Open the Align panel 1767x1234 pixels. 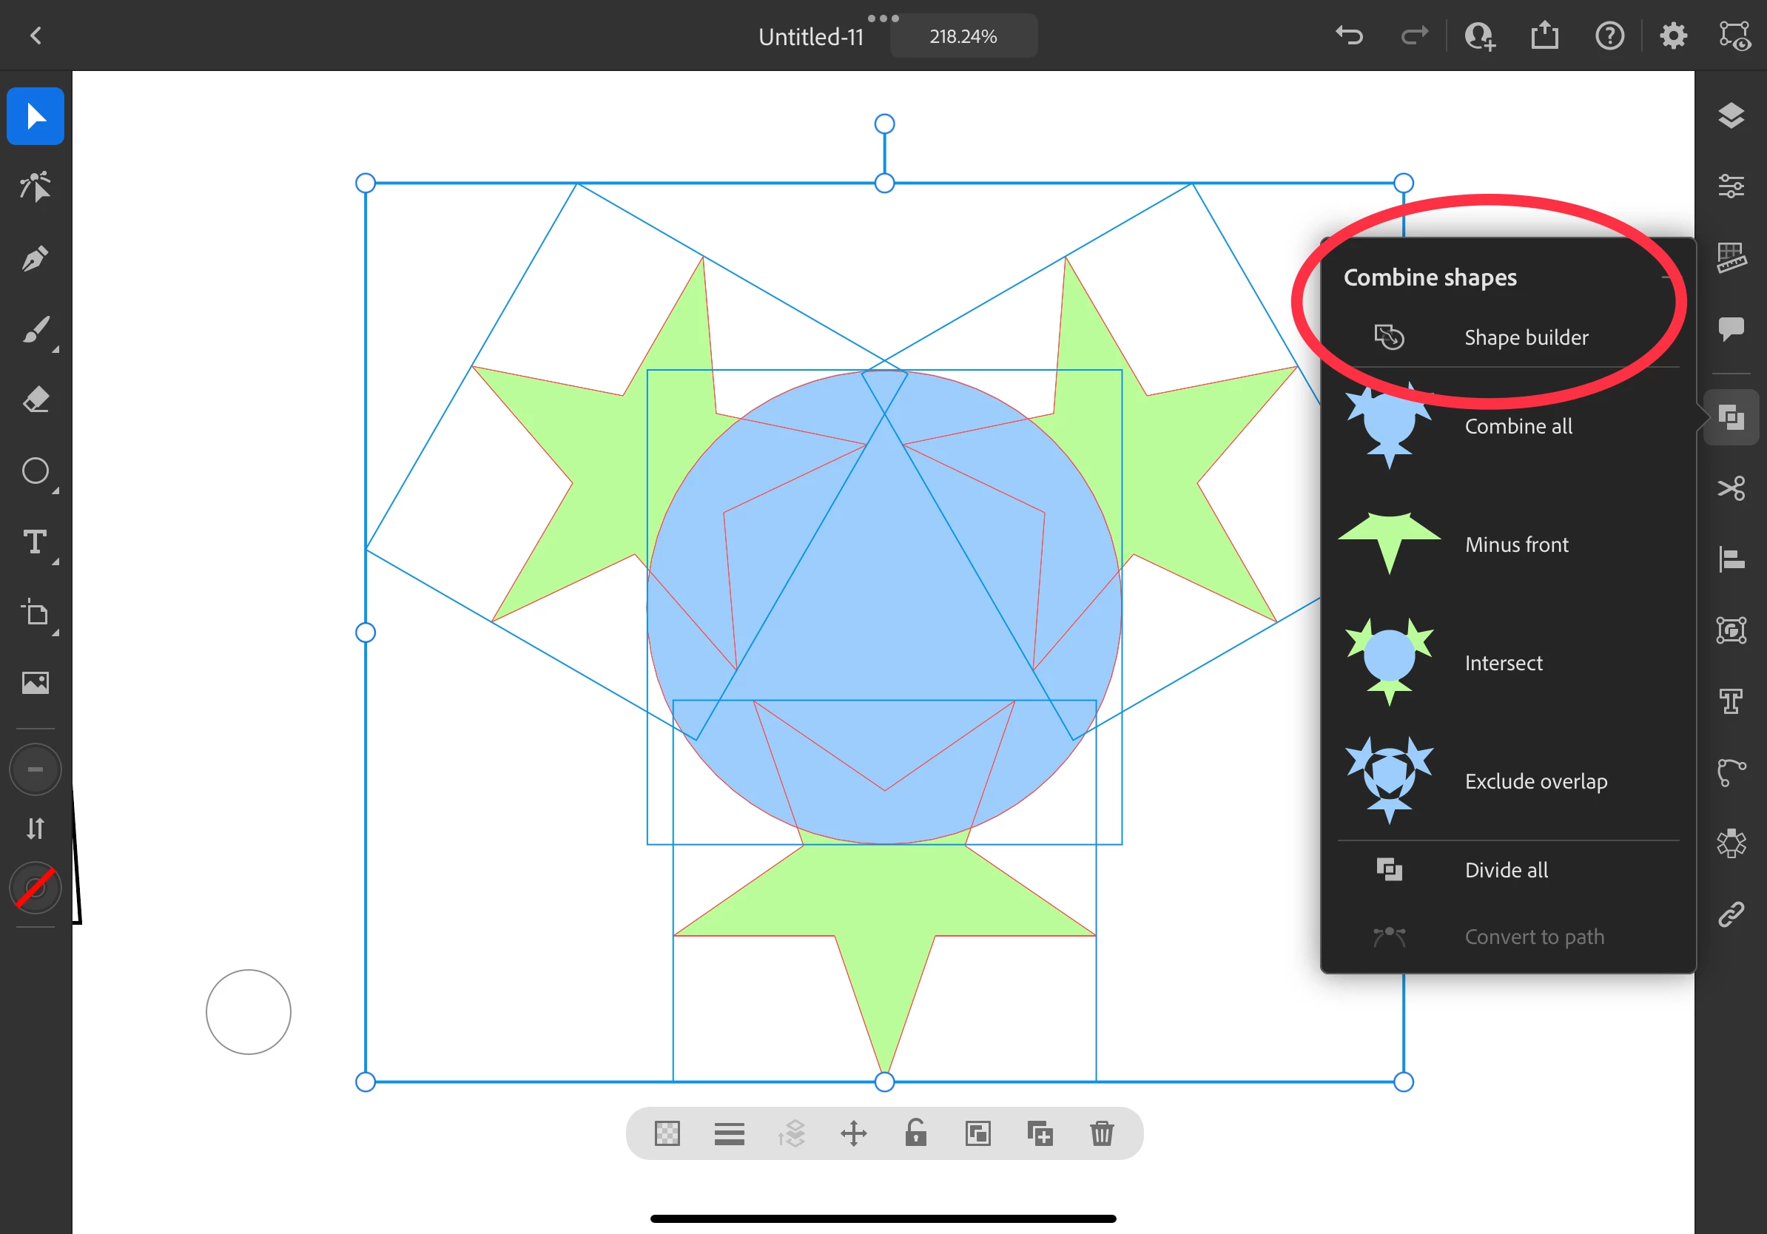click(1731, 559)
